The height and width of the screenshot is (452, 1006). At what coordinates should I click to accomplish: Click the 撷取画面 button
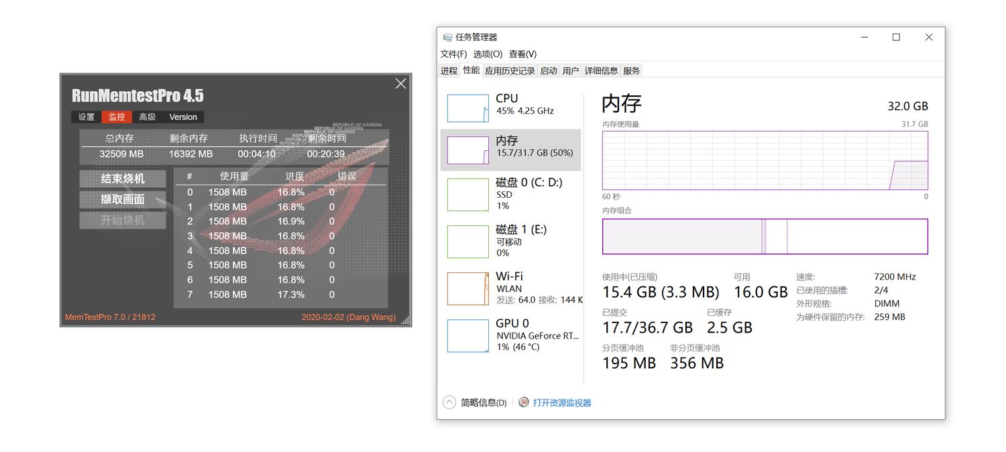point(122,199)
